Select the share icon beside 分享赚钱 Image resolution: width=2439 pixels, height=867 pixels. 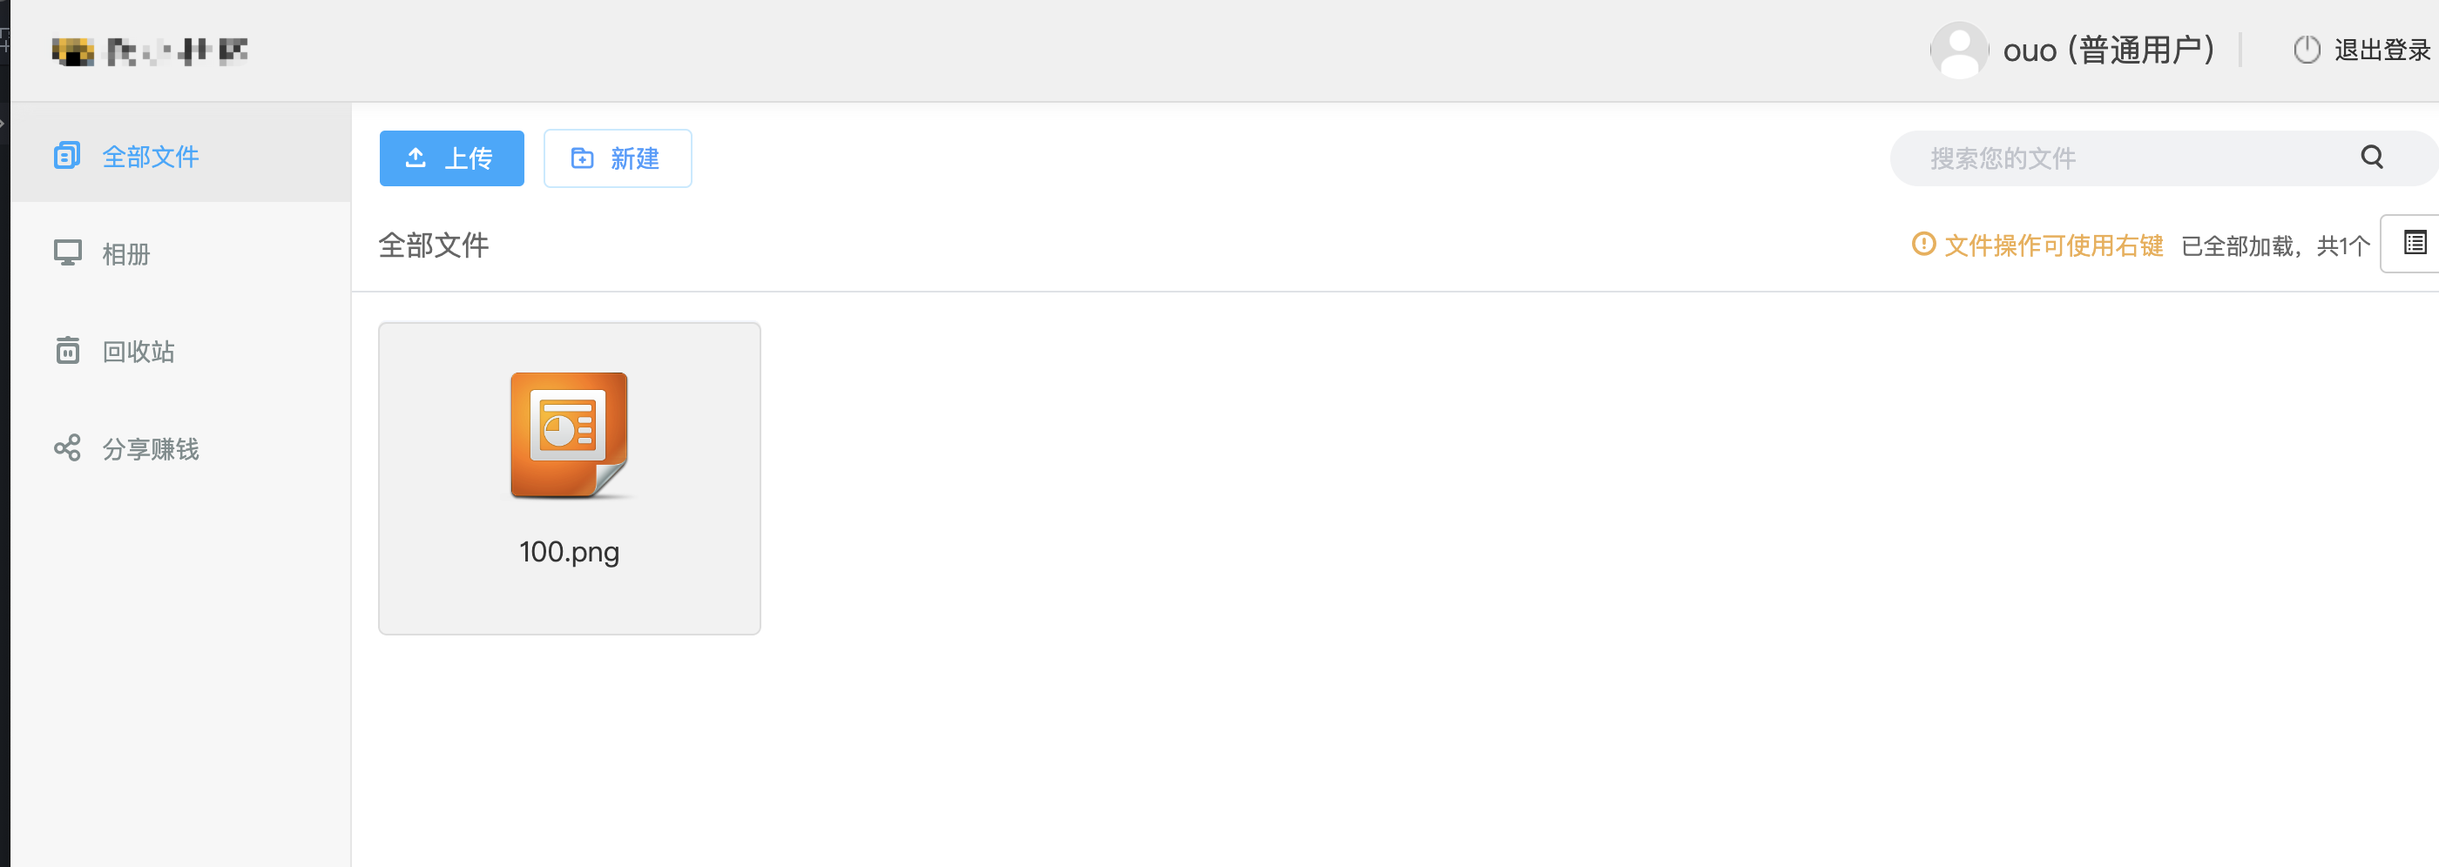(67, 447)
